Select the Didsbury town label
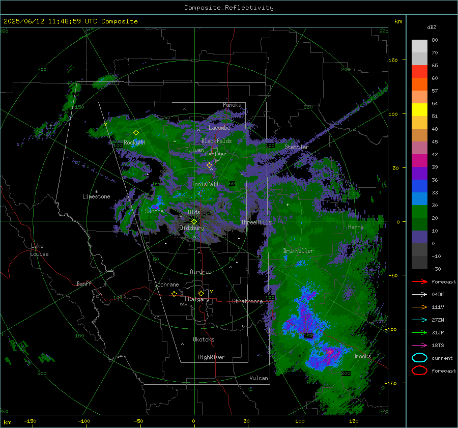 click(192, 228)
